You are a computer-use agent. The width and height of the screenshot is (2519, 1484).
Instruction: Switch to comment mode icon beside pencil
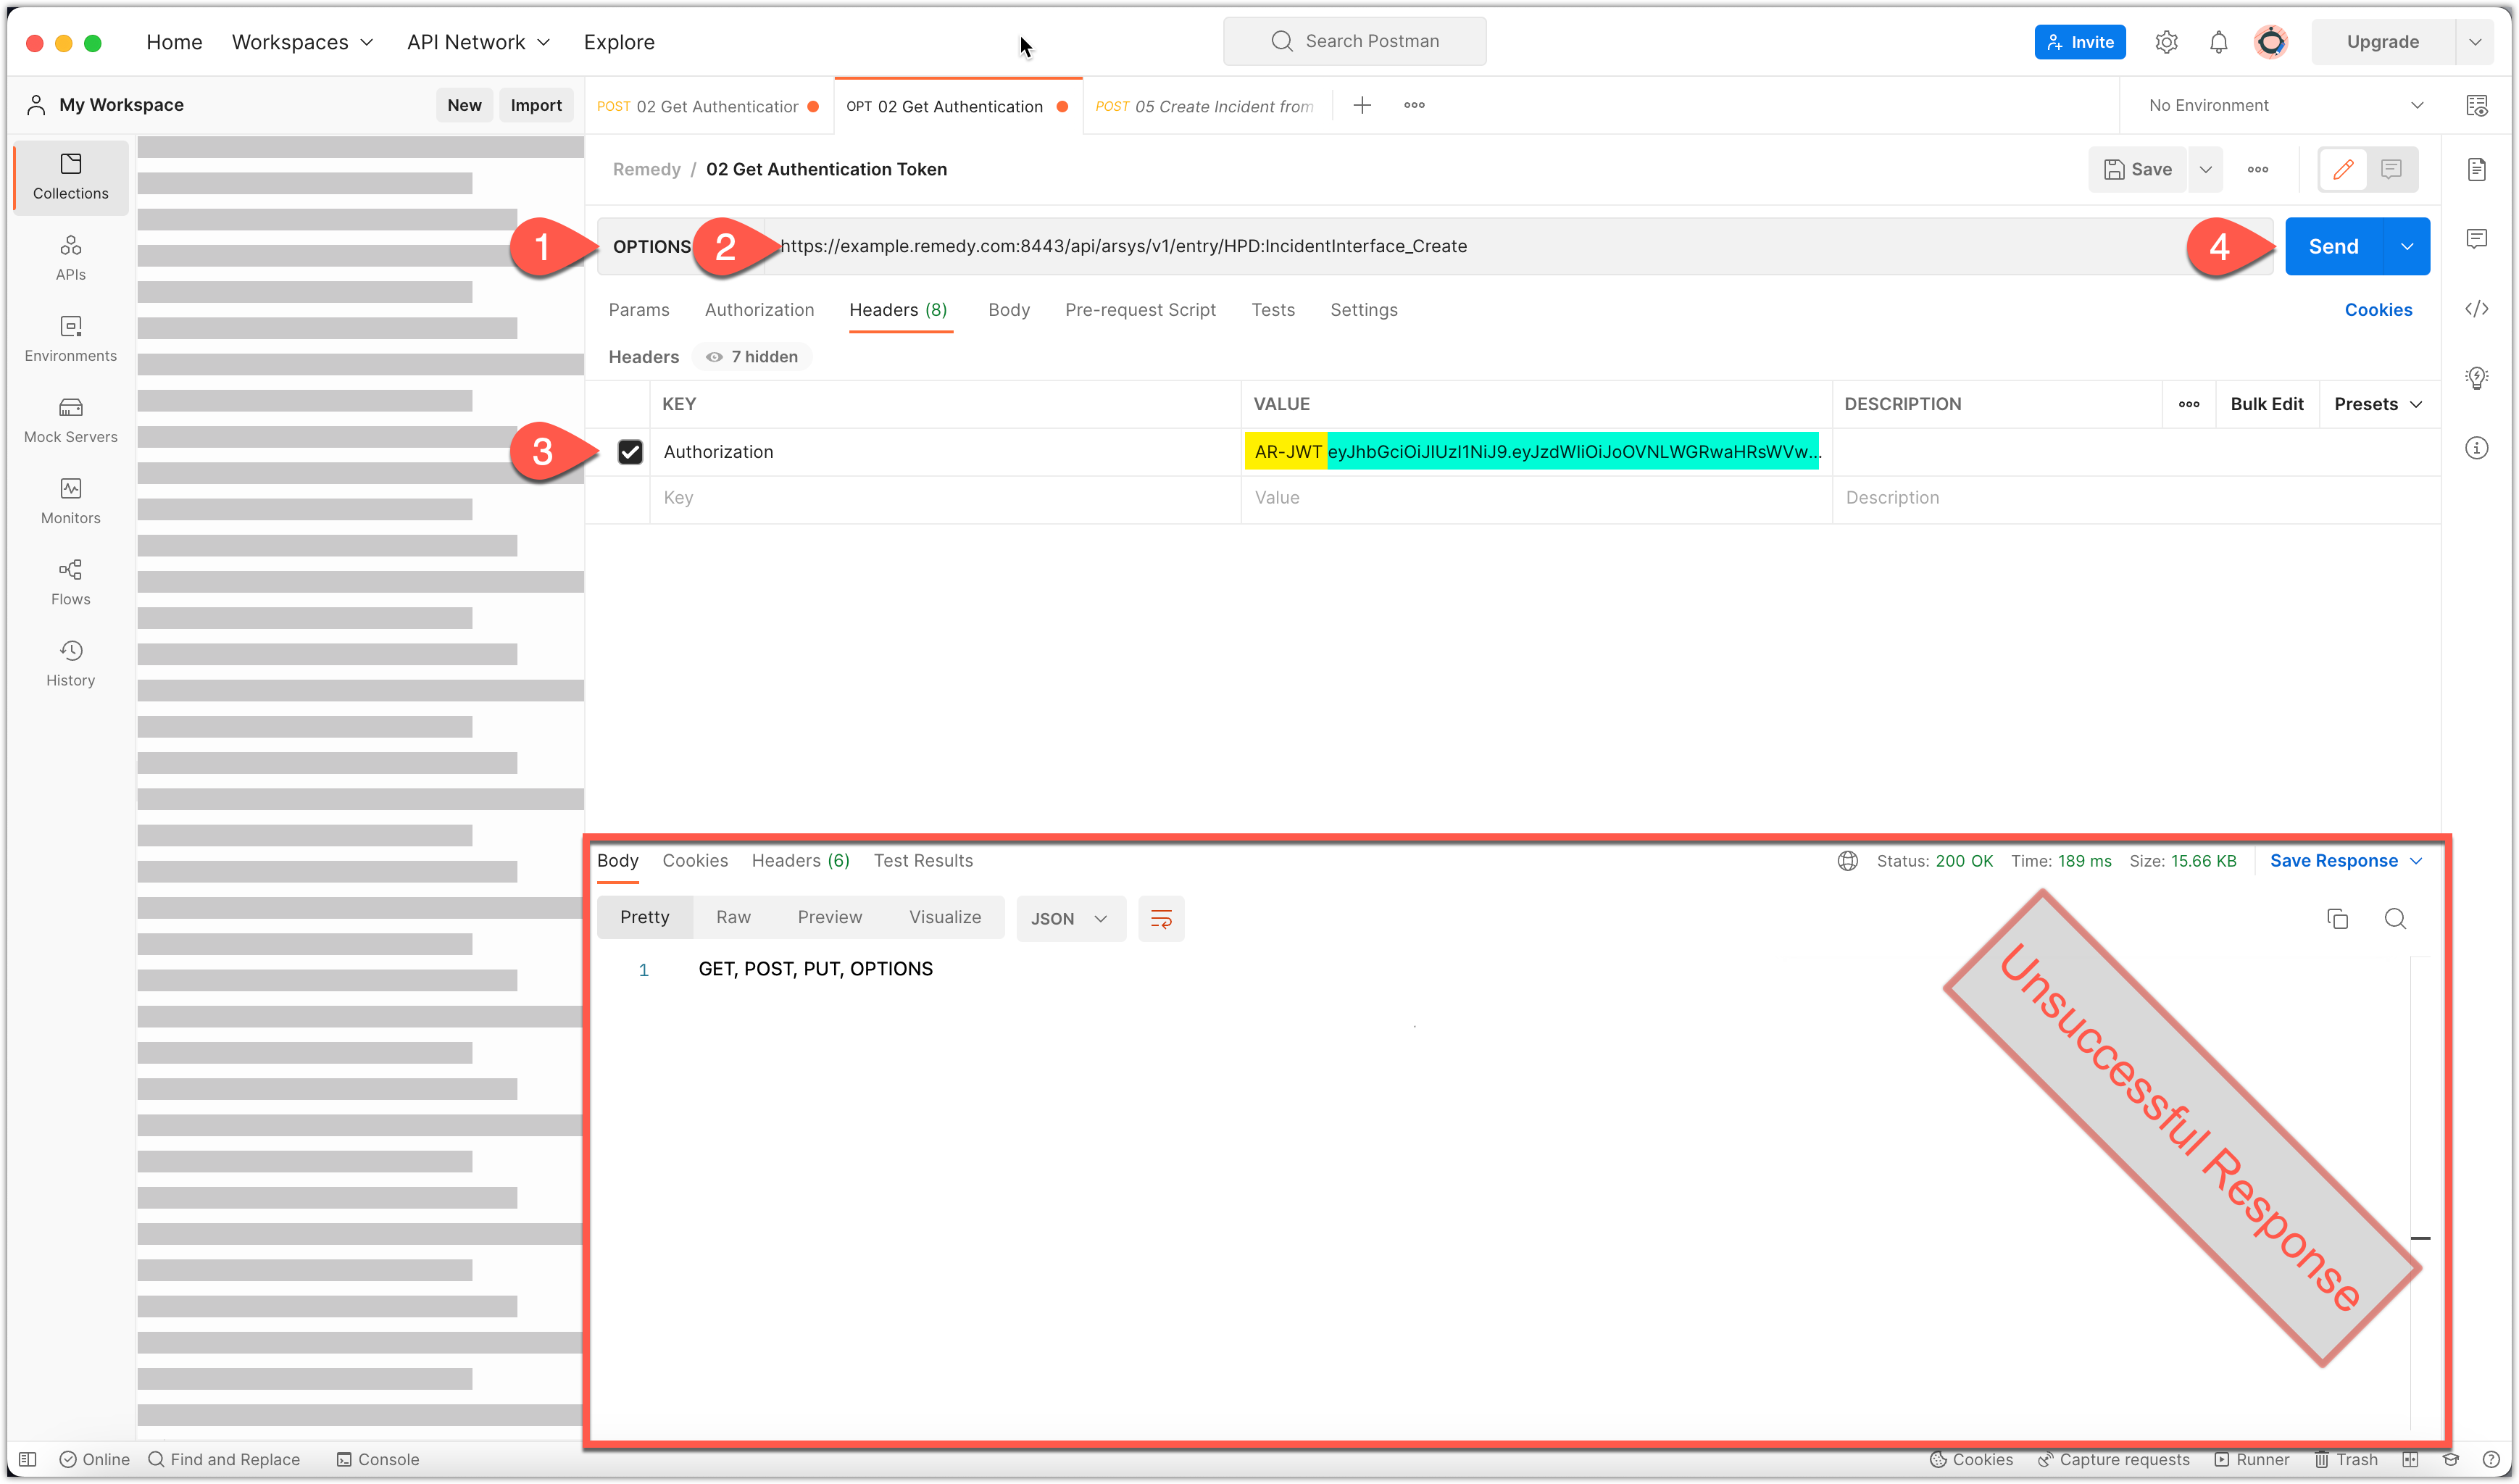point(2391,169)
